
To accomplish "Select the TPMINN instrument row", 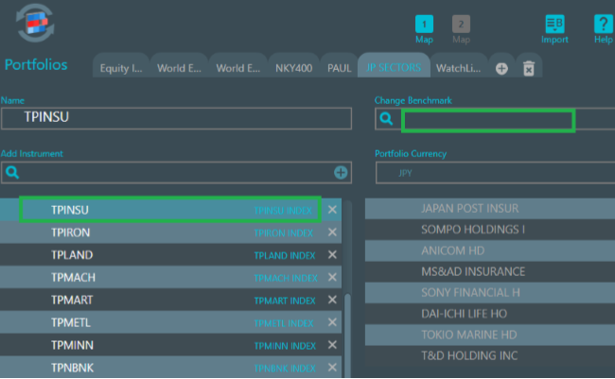I will tap(170, 345).
